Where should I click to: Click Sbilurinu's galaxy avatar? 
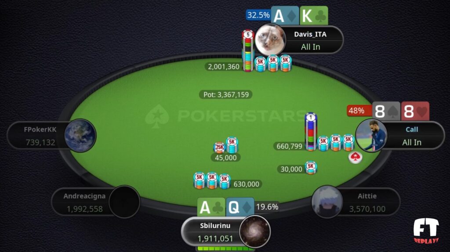click(255, 232)
